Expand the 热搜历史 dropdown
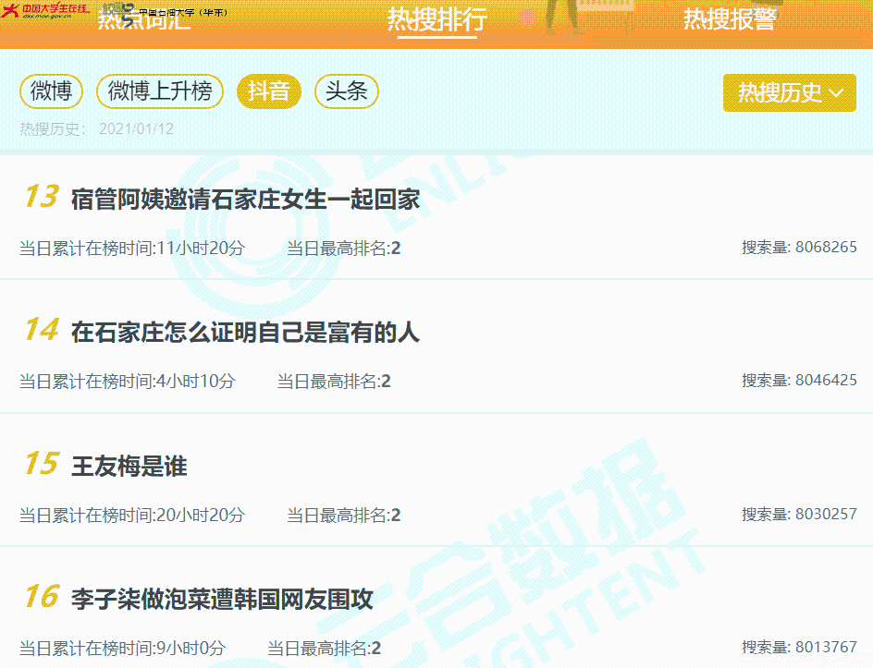The width and height of the screenshot is (873, 668). point(780,93)
